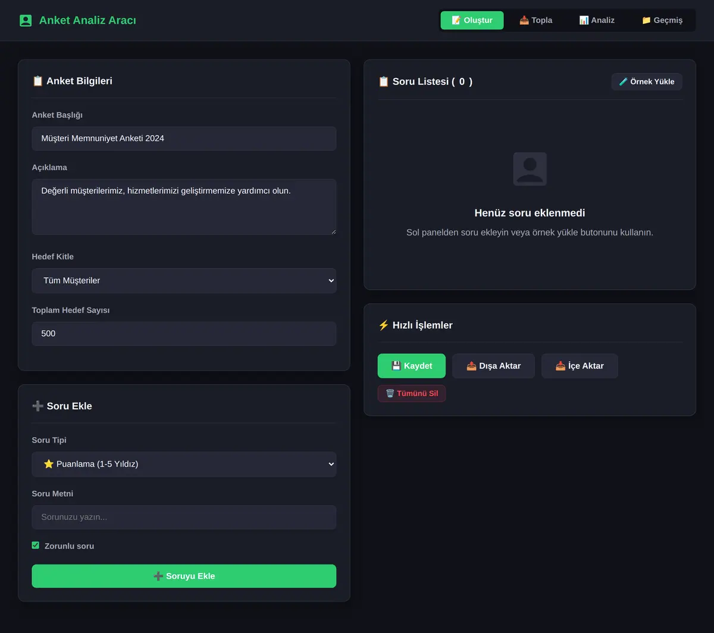
Task: Load sample questions via Örnek Yükle
Action: click(x=647, y=82)
